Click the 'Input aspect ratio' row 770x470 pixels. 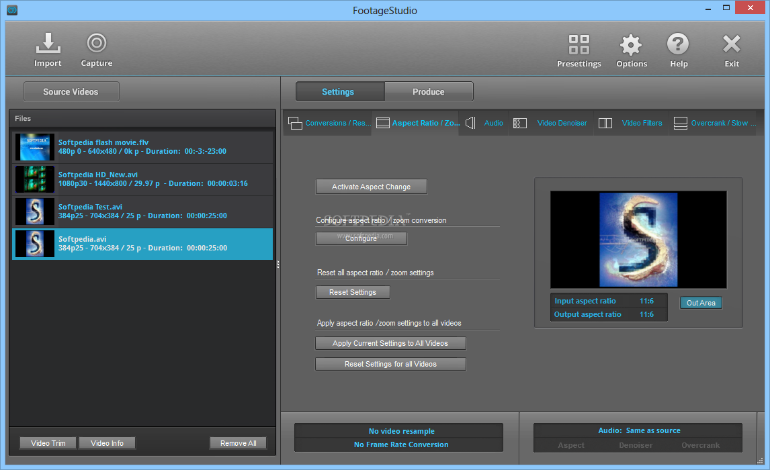609,301
